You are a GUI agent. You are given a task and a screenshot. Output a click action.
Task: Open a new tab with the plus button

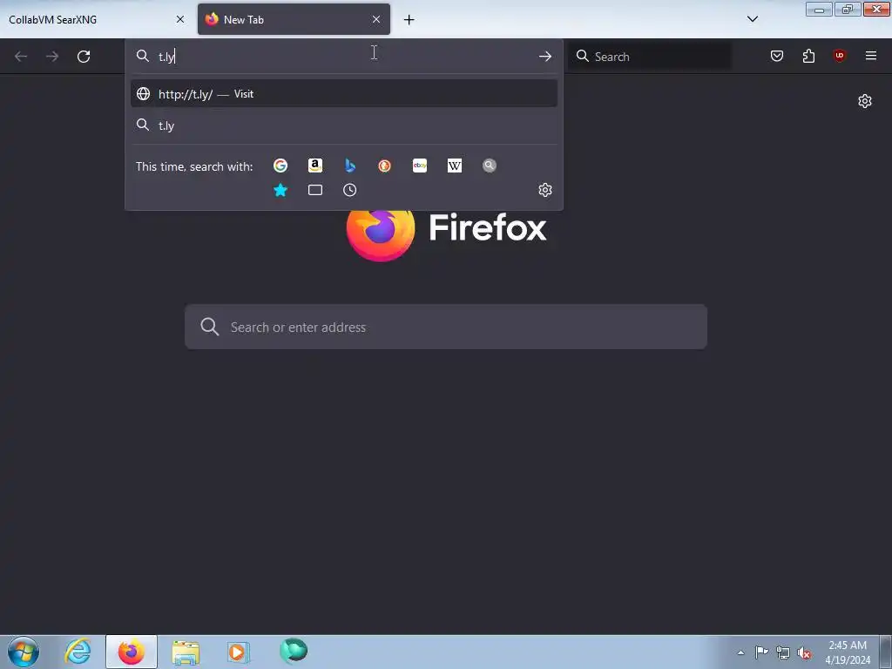tap(409, 20)
